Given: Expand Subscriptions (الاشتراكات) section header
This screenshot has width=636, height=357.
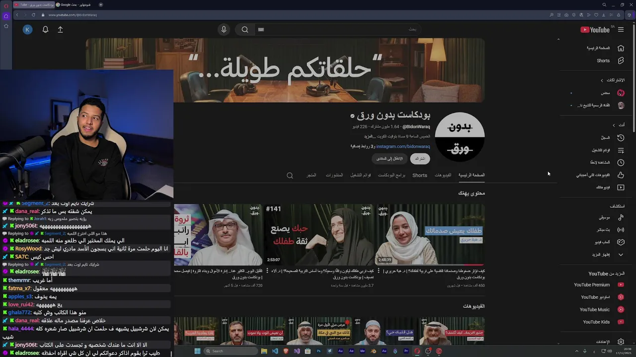Looking at the screenshot, I should pos(613,80).
